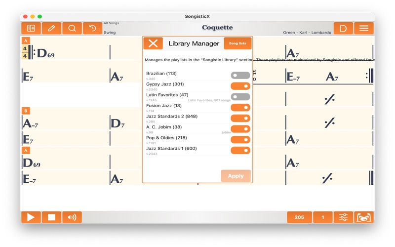Viewport: 395px width, 247px height.
Task: Open the speaker volume control
Action: (x=72, y=217)
